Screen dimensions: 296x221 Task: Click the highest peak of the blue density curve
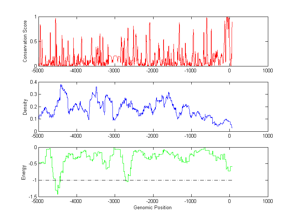(61, 85)
